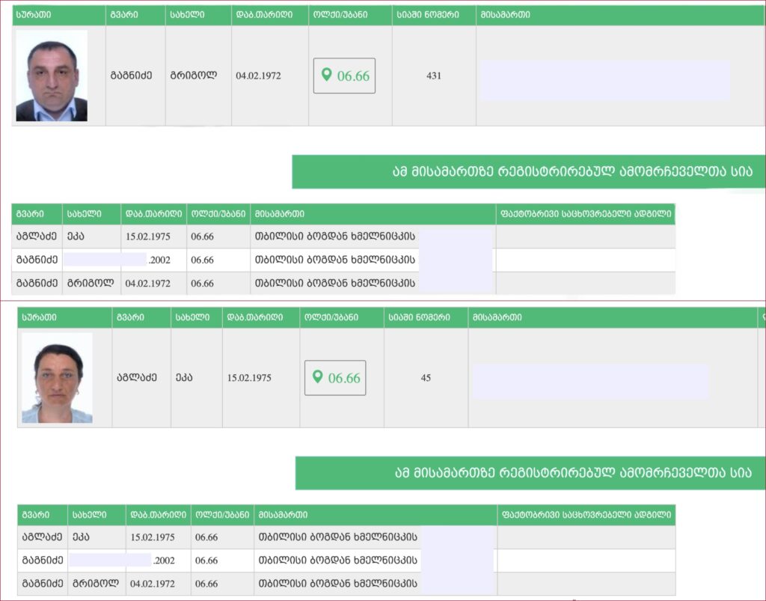Select the გაგნიძე გრიგოლ row in the table under record 431

point(343,284)
